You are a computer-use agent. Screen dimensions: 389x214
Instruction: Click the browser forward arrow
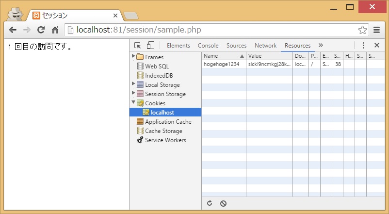tap(27, 30)
